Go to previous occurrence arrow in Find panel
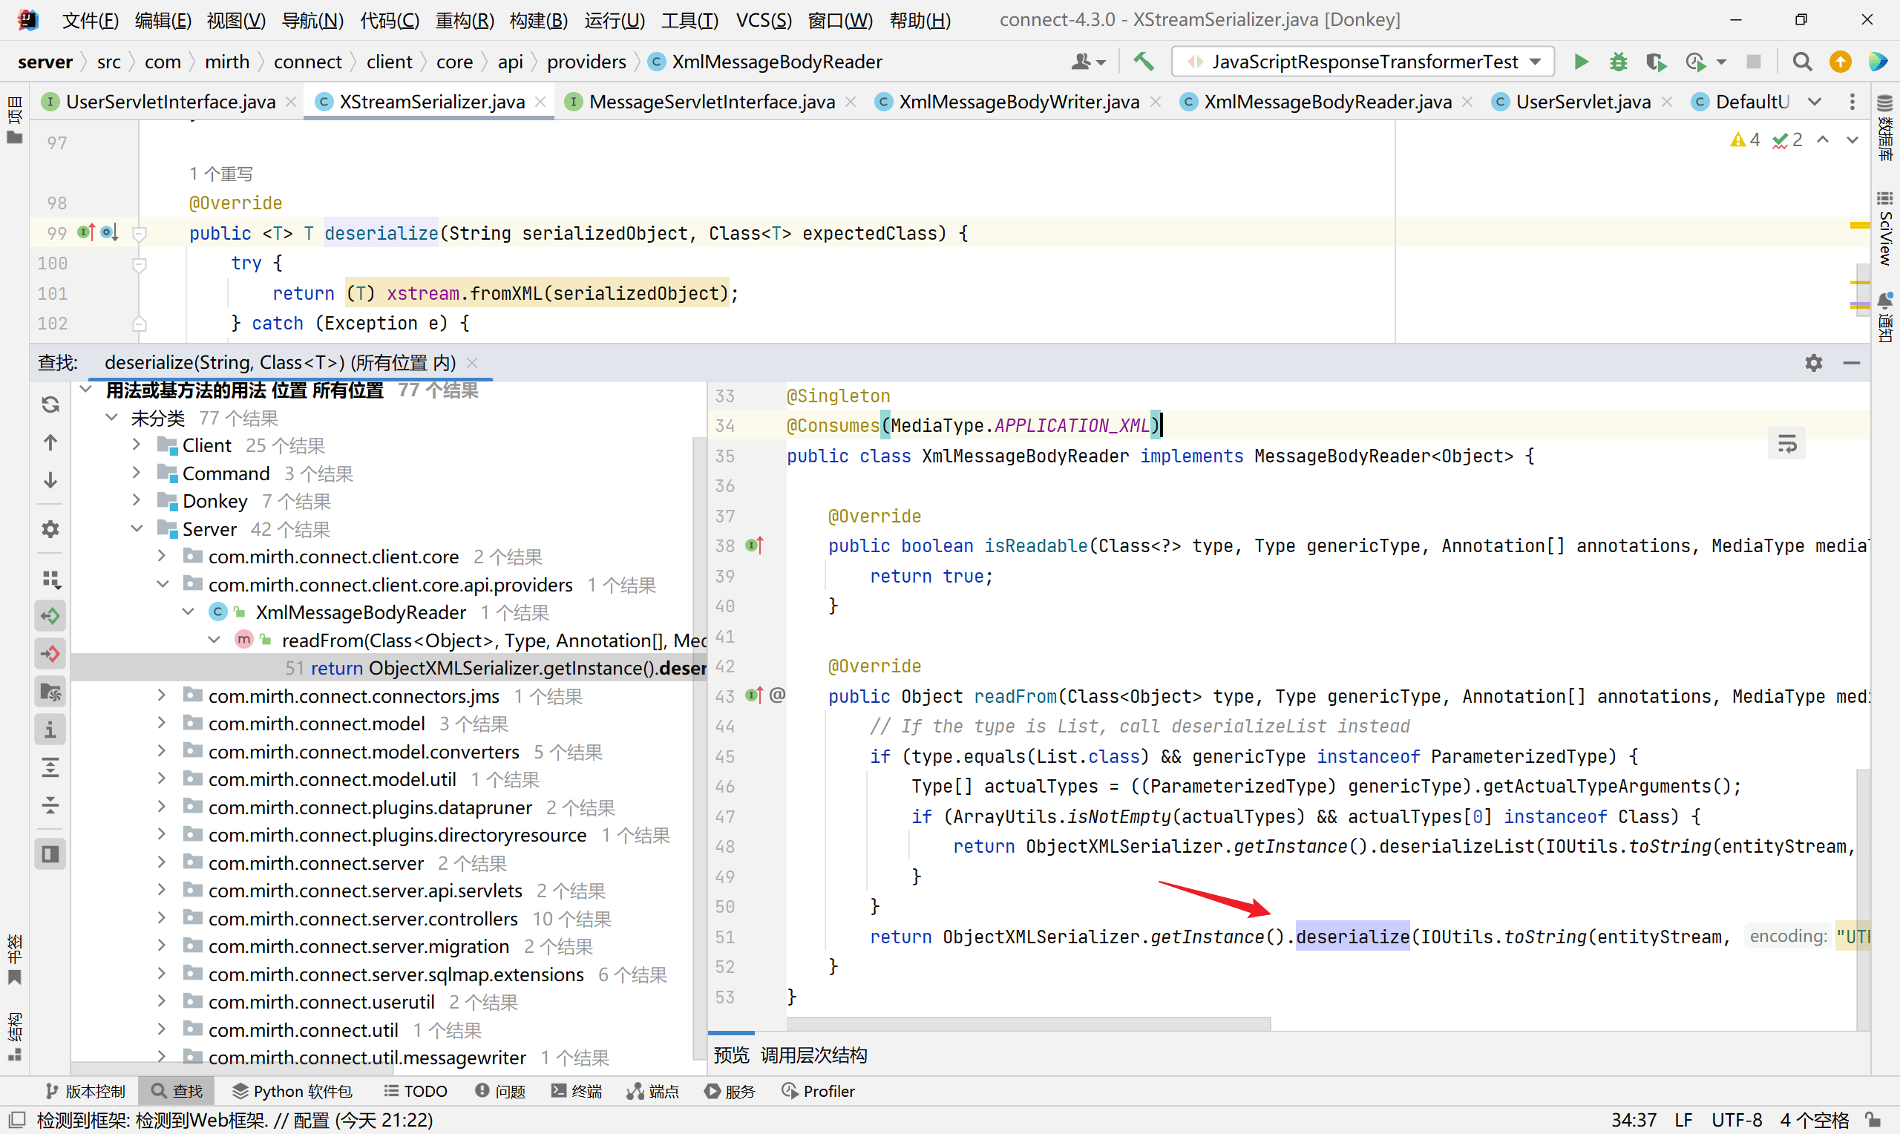The width and height of the screenshot is (1900, 1134). (x=50, y=442)
